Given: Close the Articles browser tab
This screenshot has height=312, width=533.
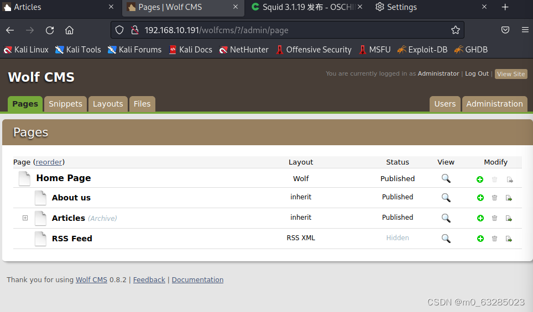Looking at the screenshot, I should [111, 7].
